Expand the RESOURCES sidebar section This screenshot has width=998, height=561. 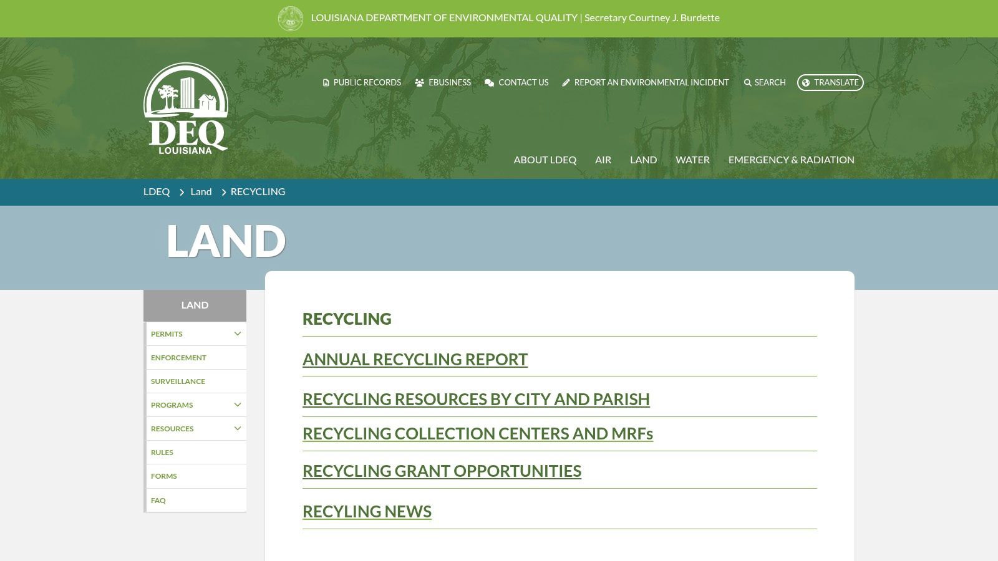point(237,428)
